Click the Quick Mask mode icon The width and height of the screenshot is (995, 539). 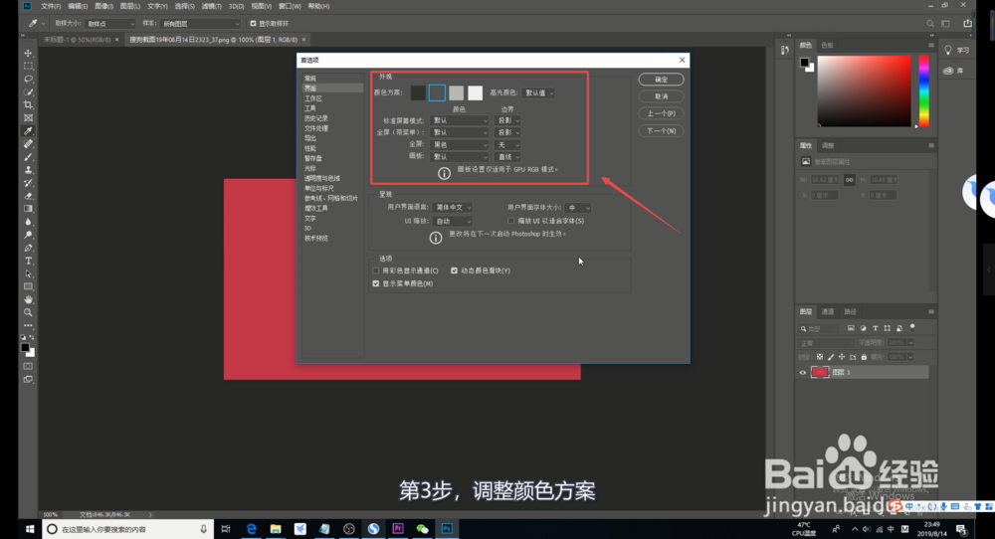[x=28, y=367]
